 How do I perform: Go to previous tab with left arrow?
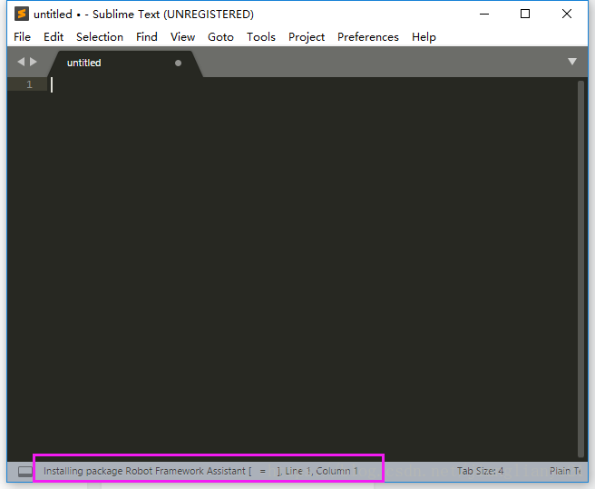[21, 62]
